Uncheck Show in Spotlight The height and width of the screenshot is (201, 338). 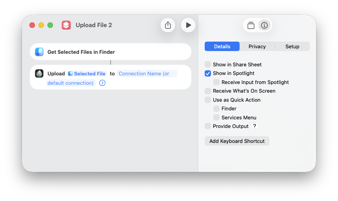pyautogui.click(x=208, y=73)
